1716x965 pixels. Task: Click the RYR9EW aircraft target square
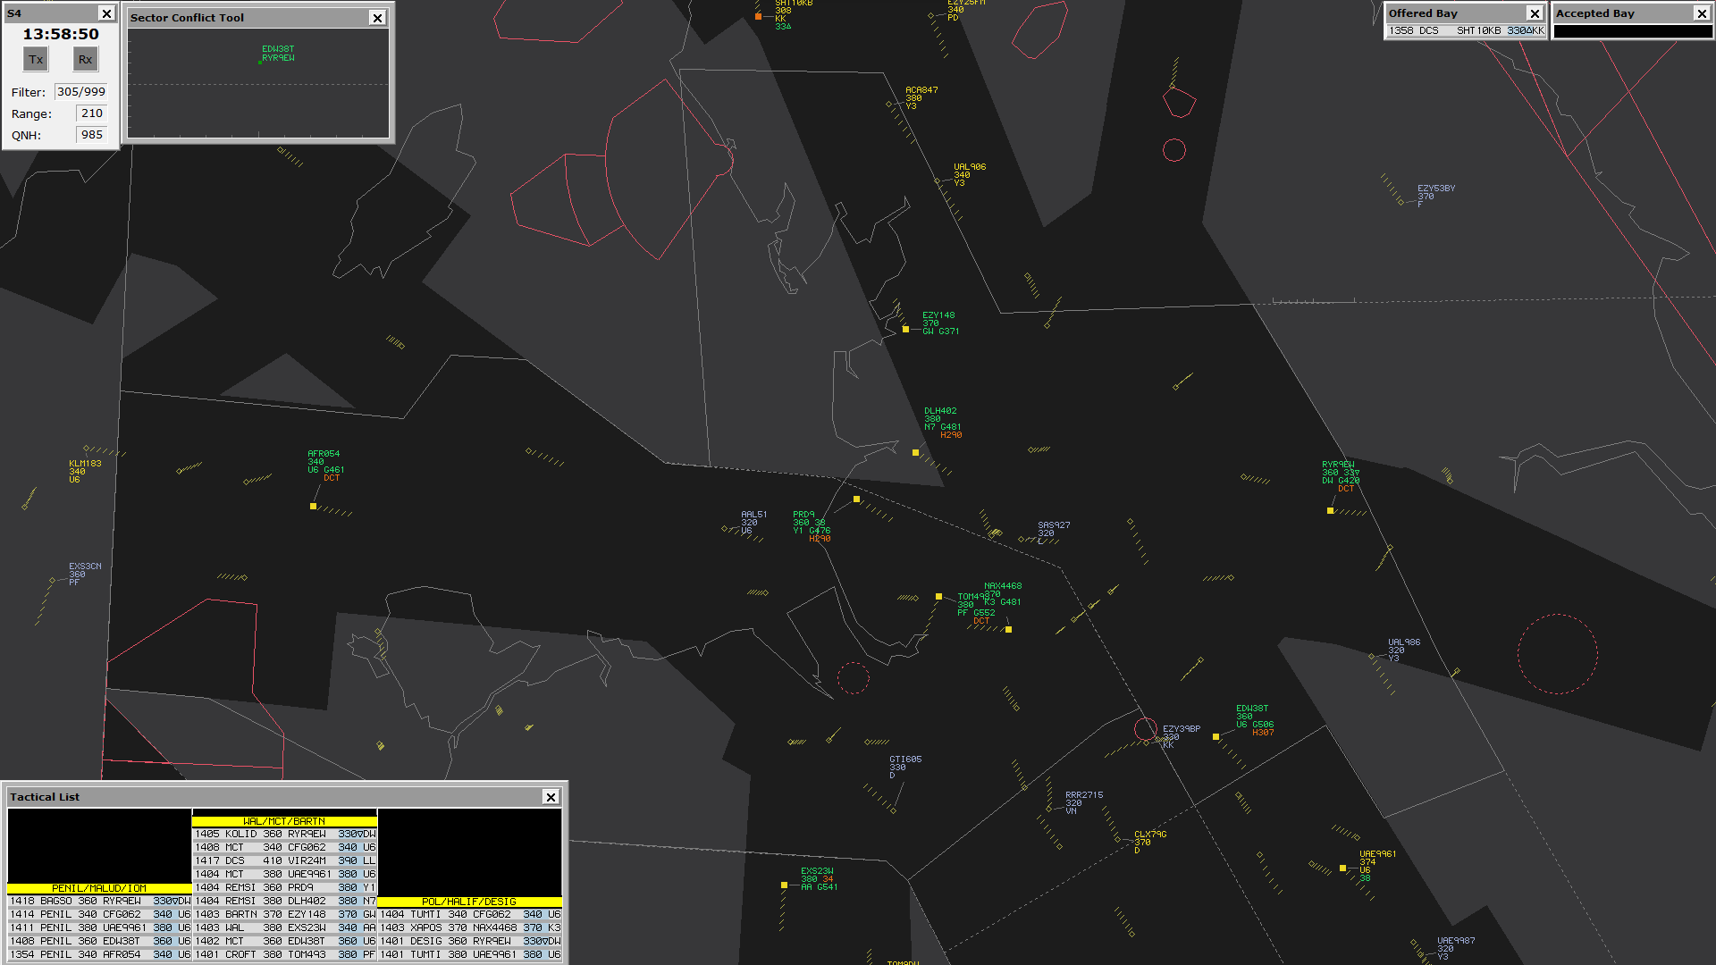pos(1330,511)
